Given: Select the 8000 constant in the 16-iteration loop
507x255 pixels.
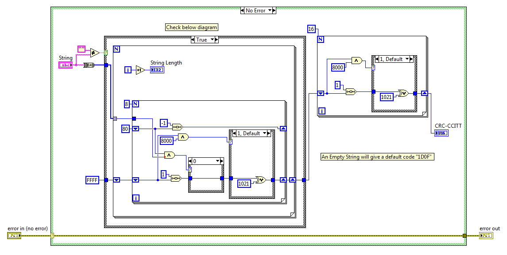Looking at the screenshot, I should point(337,67).
